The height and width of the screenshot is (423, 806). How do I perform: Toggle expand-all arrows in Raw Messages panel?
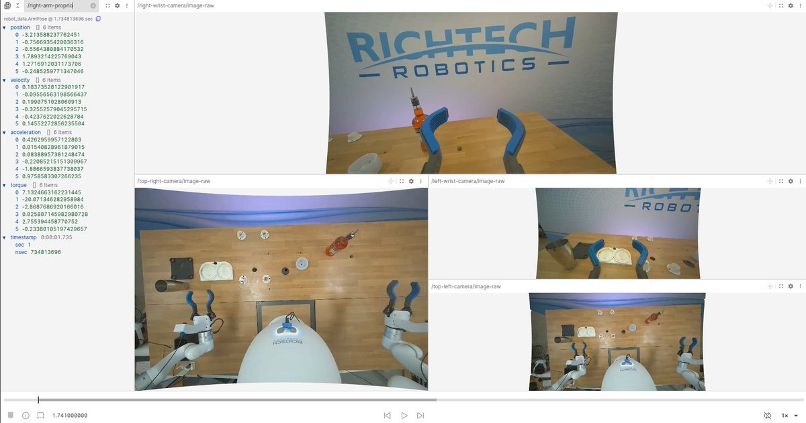pyautogui.click(x=17, y=5)
